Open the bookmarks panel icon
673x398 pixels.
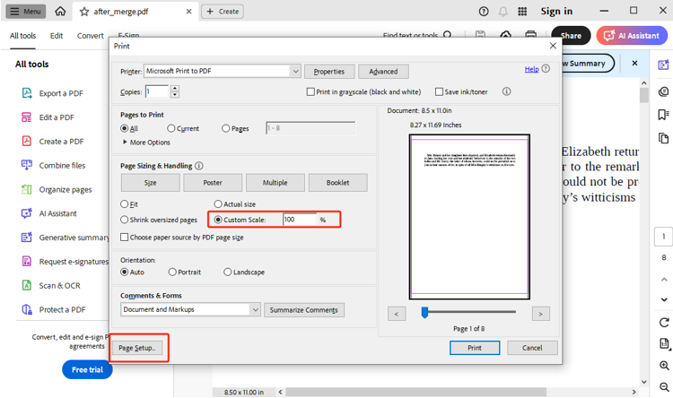tap(663, 115)
